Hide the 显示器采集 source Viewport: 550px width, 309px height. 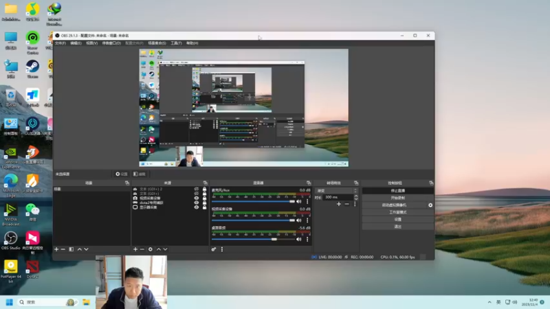pyautogui.click(x=197, y=207)
